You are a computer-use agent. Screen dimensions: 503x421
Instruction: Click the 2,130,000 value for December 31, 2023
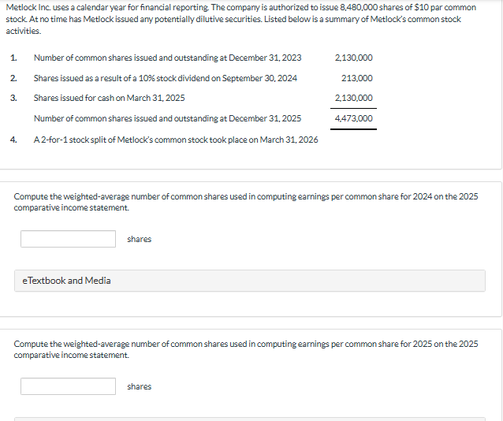click(x=353, y=58)
